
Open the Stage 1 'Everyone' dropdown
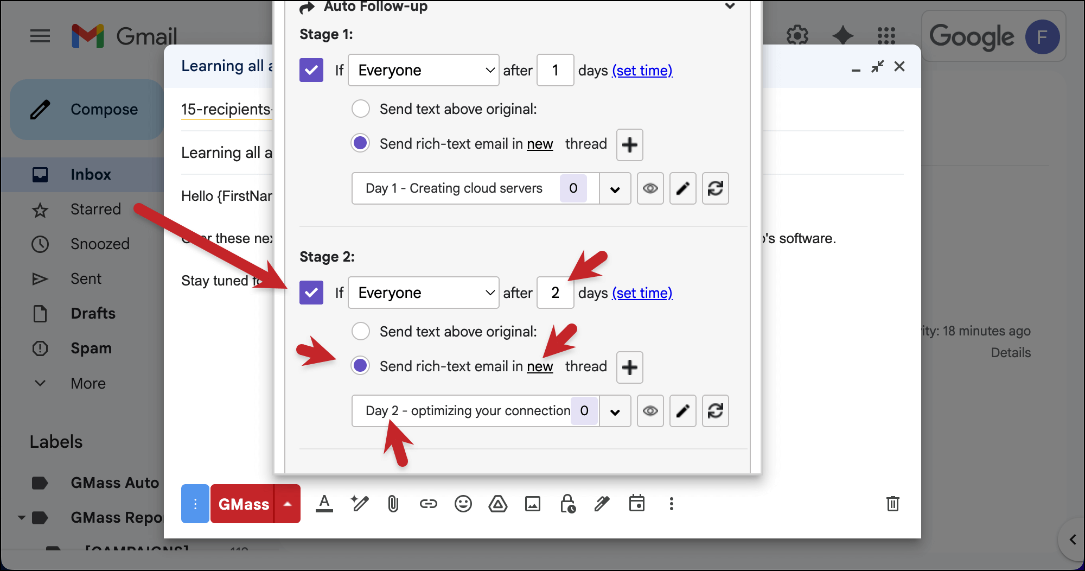pos(423,70)
